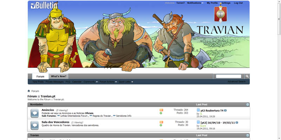Screen dimensions: 281x140
Task: Click the '19.04.2011, 09:16' timestamp
Action: pyautogui.click(x=206, y=128)
